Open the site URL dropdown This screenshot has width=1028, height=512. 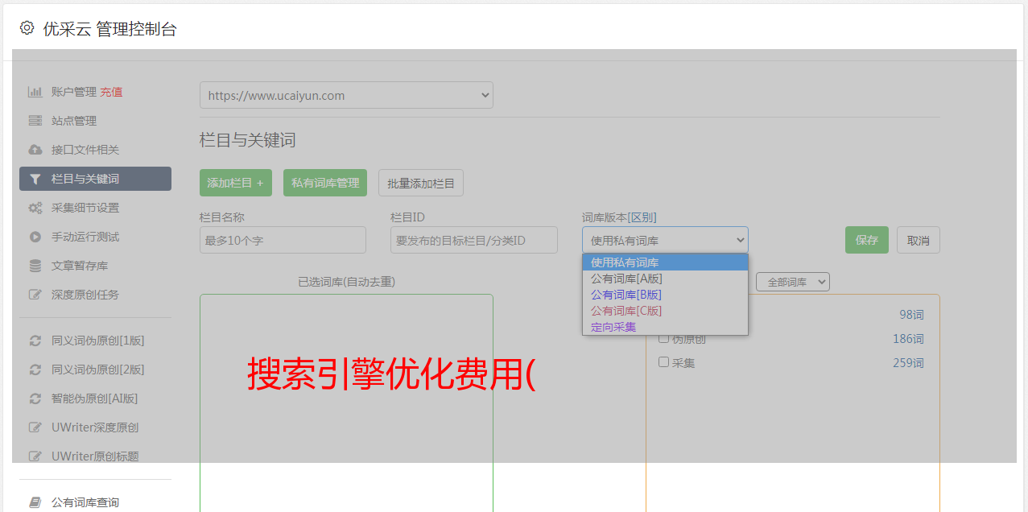tap(346, 95)
